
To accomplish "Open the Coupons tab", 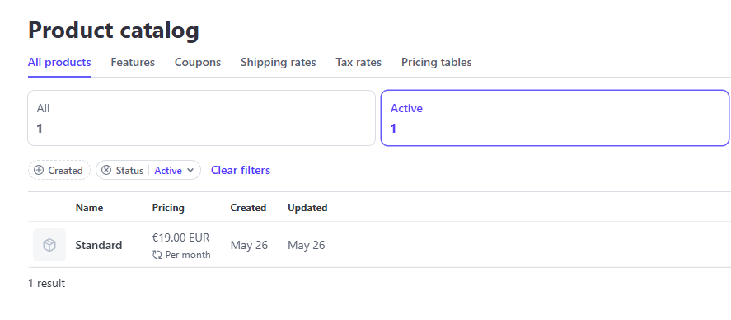I will pyautogui.click(x=198, y=63).
